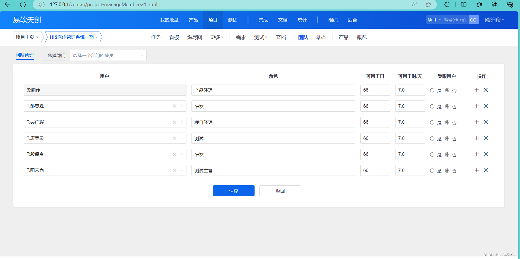Viewport: 520px width, 259px height.
Task: Set 欧阳俊 restricted user to 否
Action: tap(447, 90)
